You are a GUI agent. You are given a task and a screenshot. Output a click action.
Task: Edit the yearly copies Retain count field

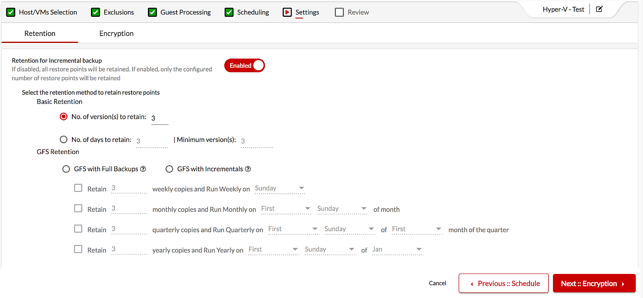click(x=129, y=249)
